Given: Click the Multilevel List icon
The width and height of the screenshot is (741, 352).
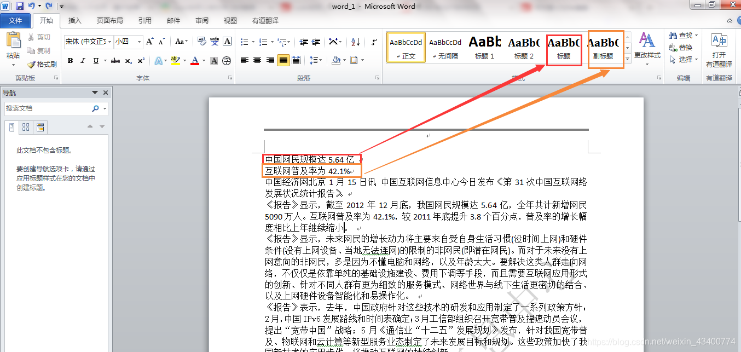Looking at the screenshot, I should (282, 42).
